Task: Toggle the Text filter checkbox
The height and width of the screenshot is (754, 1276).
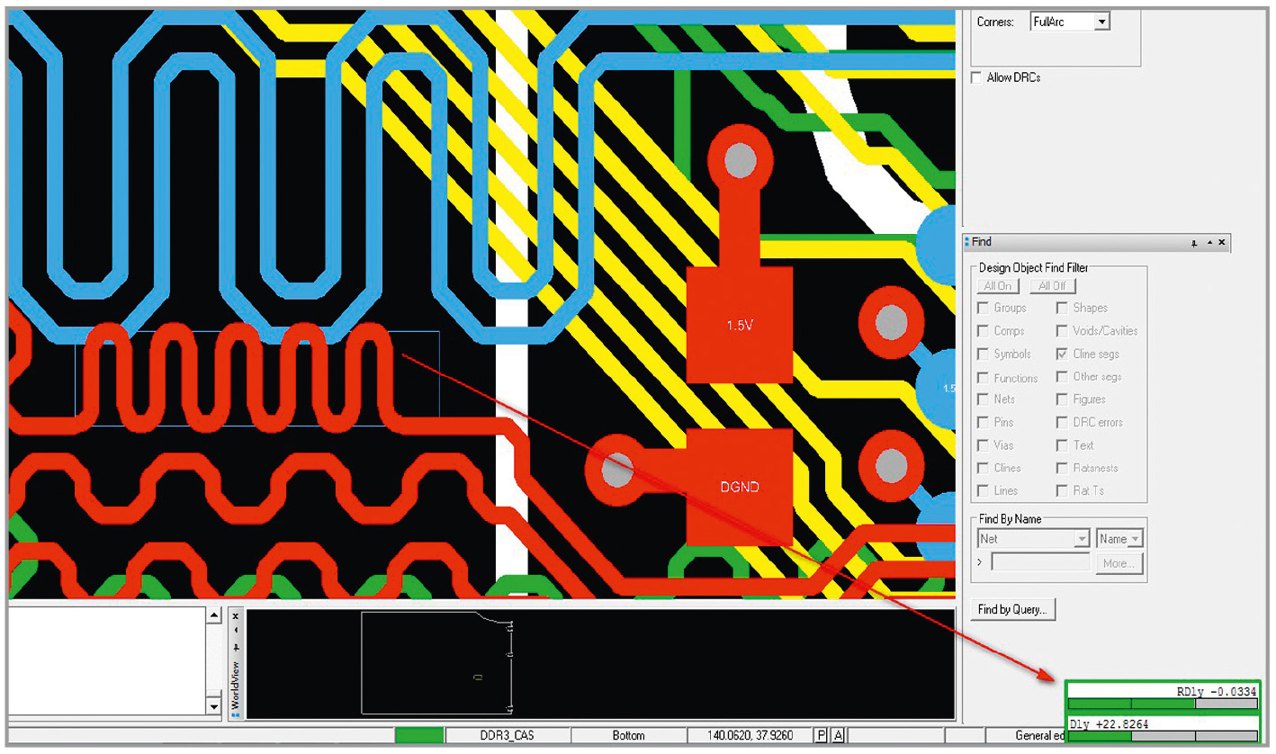Action: point(1063,445)
